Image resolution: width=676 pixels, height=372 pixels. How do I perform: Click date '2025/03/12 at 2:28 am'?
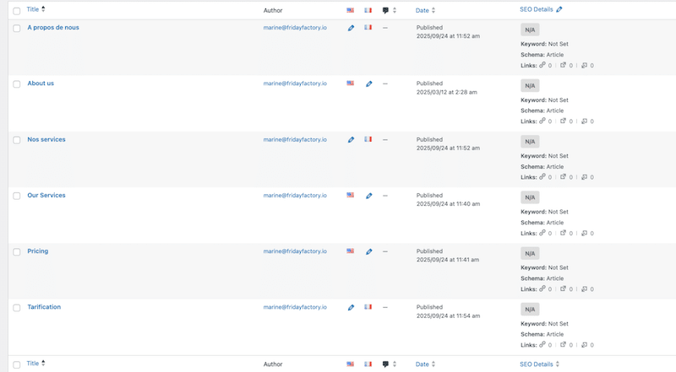tap(447, 92)
